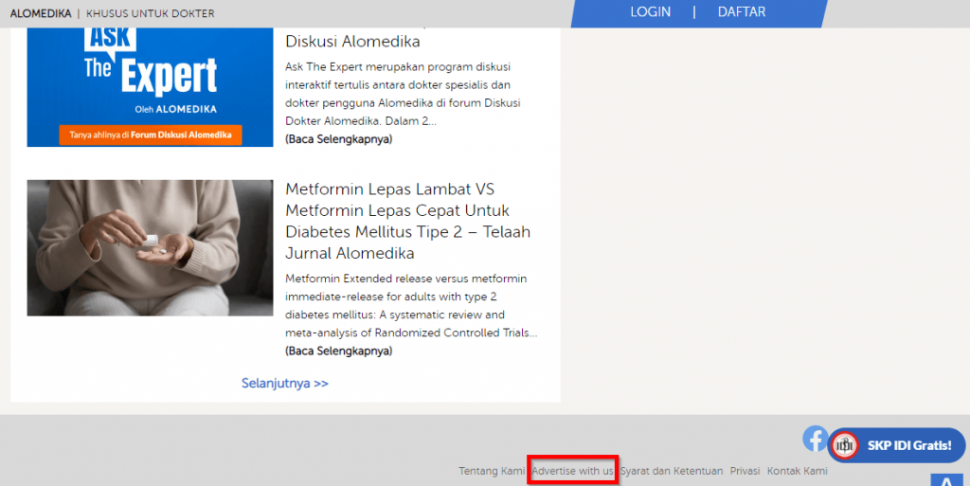This screenshot has width=970, height=486.
Task: Click the Metformin Extended release summary text
Action: (411, 305)
